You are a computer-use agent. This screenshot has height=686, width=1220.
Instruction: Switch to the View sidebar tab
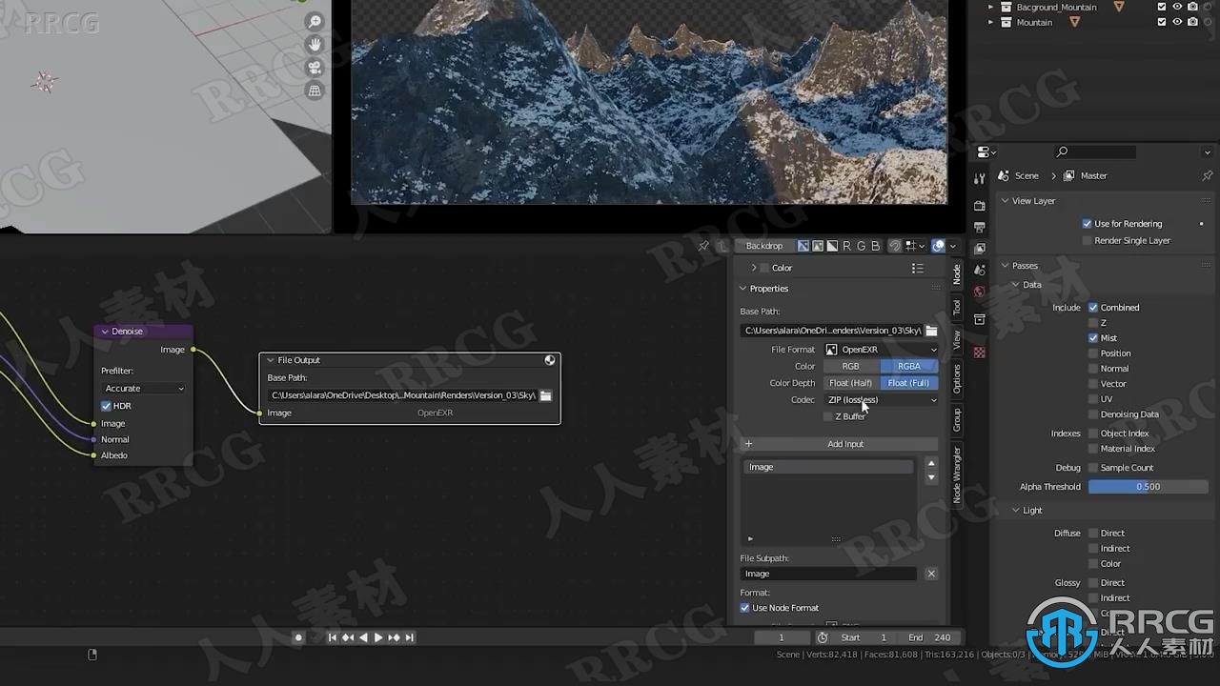(957, 339)
